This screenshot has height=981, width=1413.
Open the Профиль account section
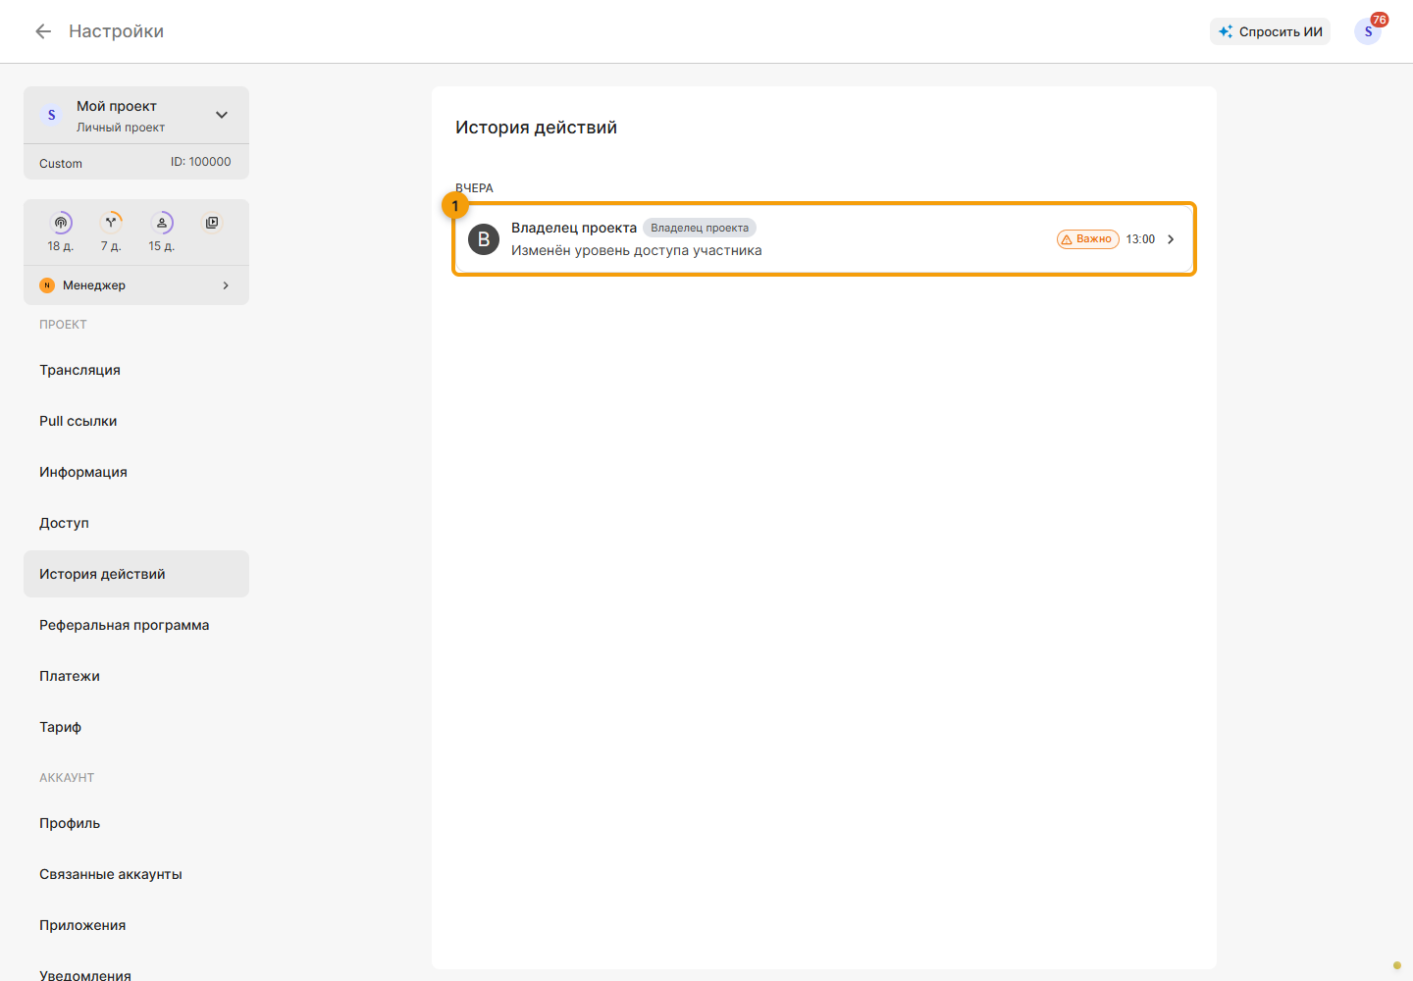pos(136,823)
